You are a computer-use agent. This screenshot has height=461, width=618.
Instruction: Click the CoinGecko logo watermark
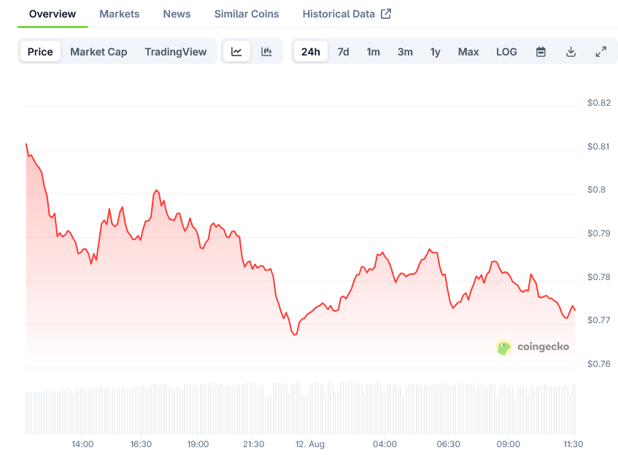coord(533,347)
